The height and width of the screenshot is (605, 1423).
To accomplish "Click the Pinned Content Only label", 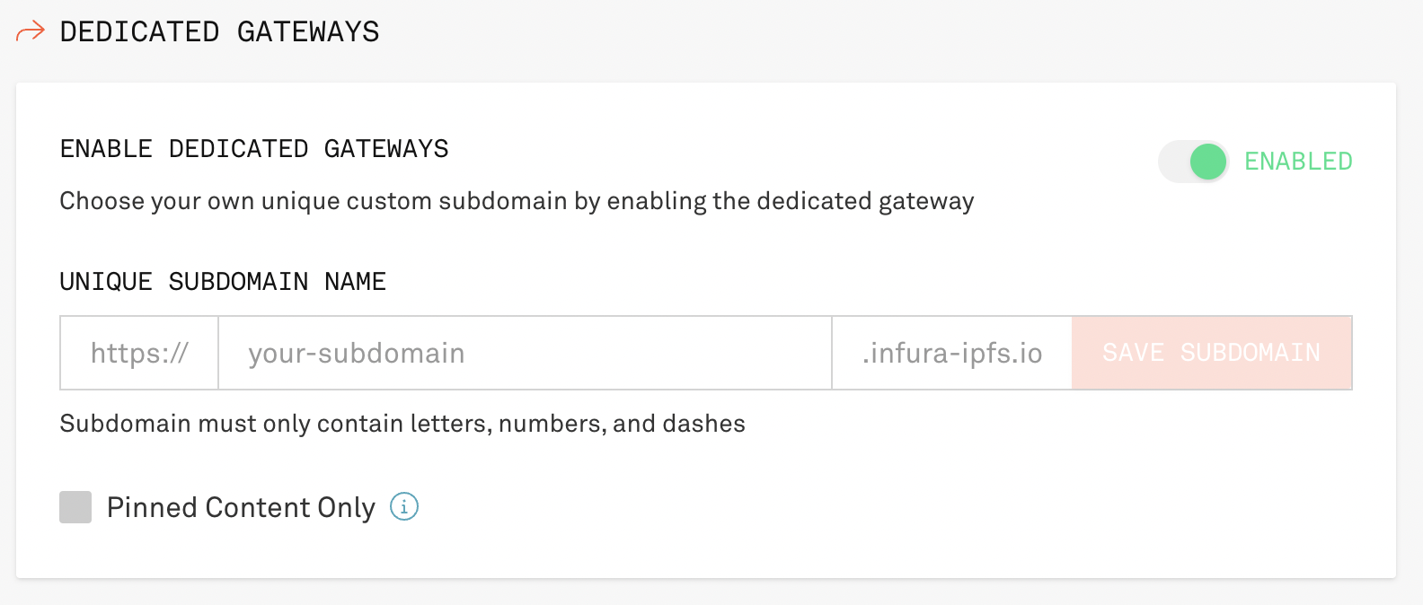I will (x=241, y=507).
